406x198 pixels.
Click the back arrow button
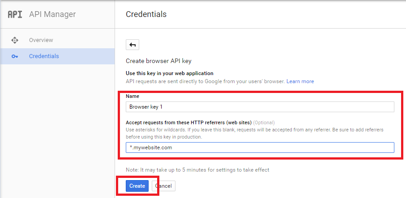coord(132,45)
